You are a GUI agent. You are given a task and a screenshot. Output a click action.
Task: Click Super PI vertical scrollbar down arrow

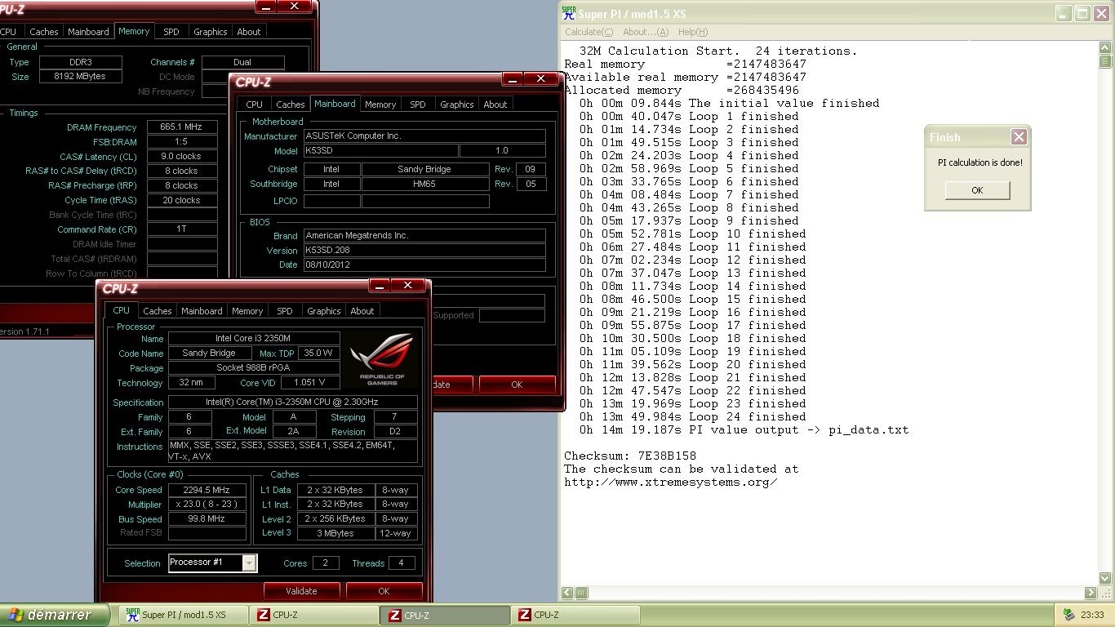tap(1106, 578)
